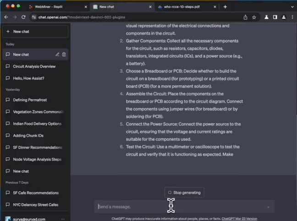Click the Stop generating button

[x=184, y=193]
